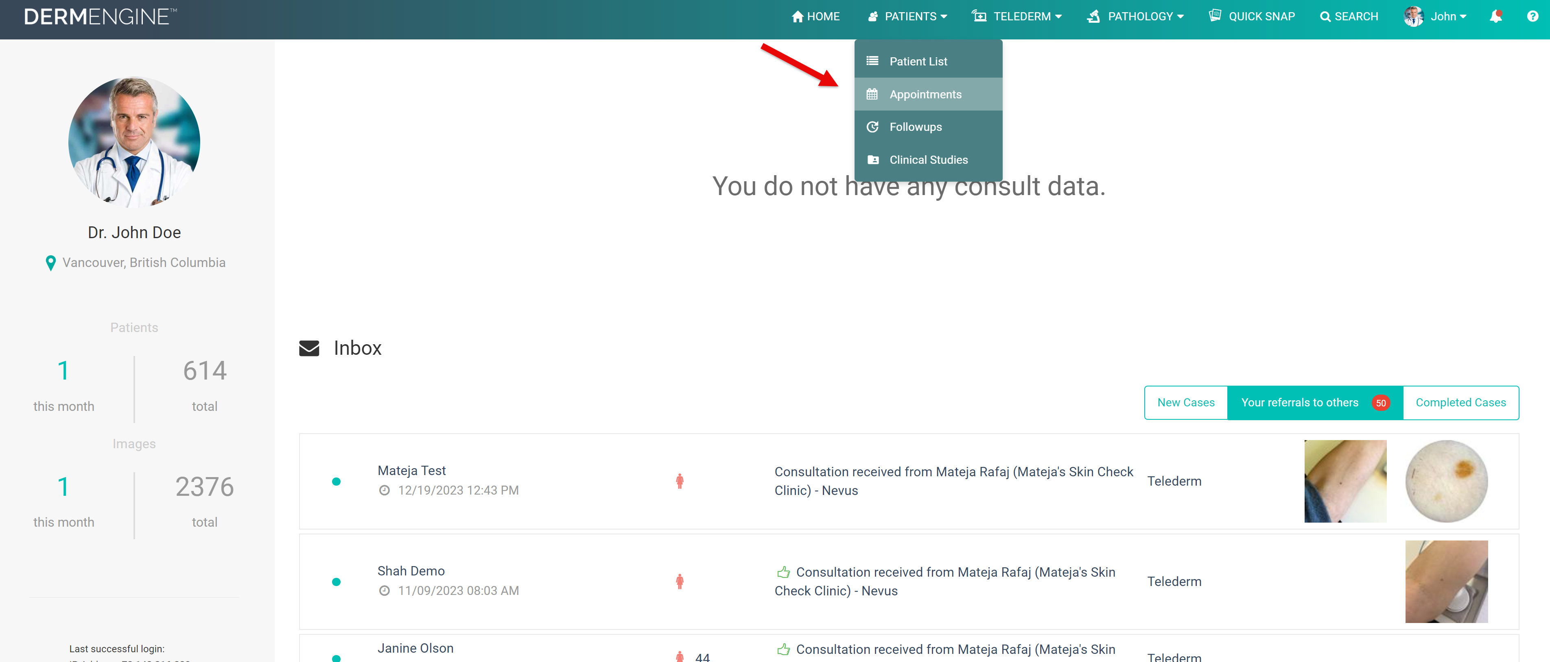Click the 'Dr. John Doe' name text
Viewport: 1550px width, 662px height.
point(134,232)
